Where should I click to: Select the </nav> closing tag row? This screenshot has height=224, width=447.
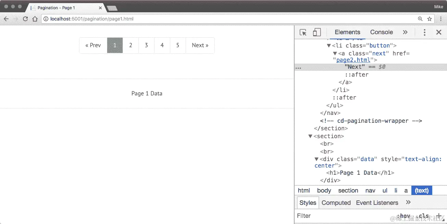pyautogui.click(x=330, y=113)
